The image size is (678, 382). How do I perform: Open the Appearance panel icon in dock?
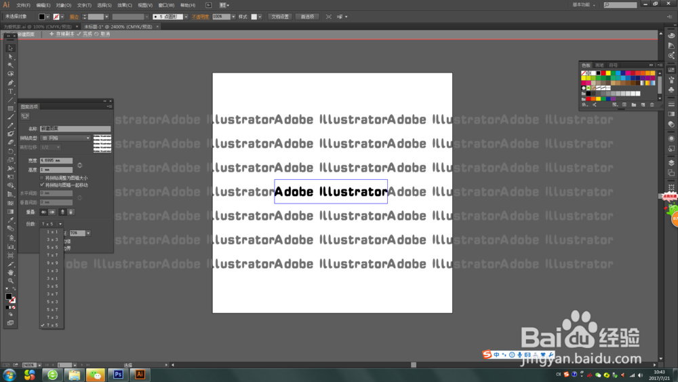coord(671,138)
